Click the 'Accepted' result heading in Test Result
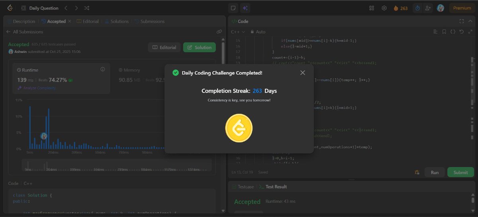Image resolution: width=478 pixels, height=217 pixels. pyautogui.click(x=247, y=202)
